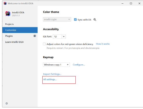
Task: Open the Configure... keymap link
Action: click(79, 65)
